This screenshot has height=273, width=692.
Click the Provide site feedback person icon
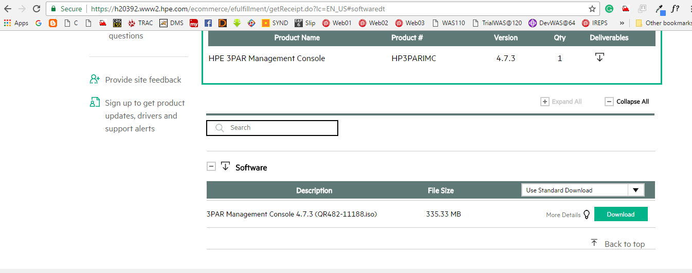[x=95, y=79]
